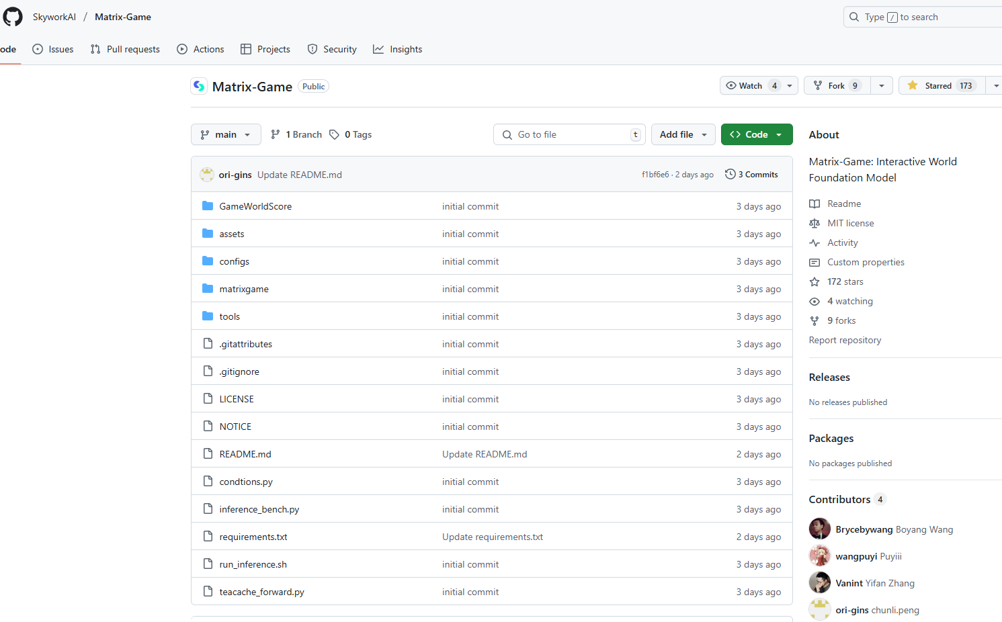Open Update README.md message in README.md row
Image resolution: width=1002 pixels, height=622 pixels.
[485, 454]
